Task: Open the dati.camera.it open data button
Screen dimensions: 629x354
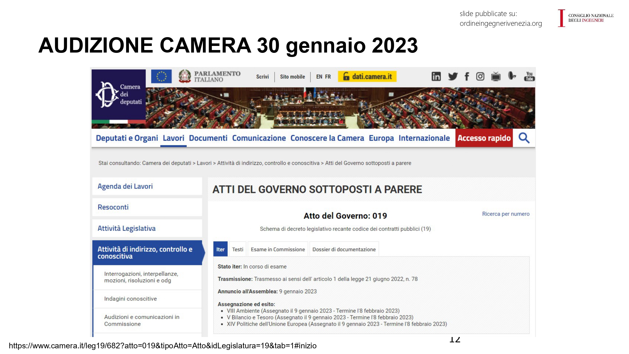Action: coord(367,76)
